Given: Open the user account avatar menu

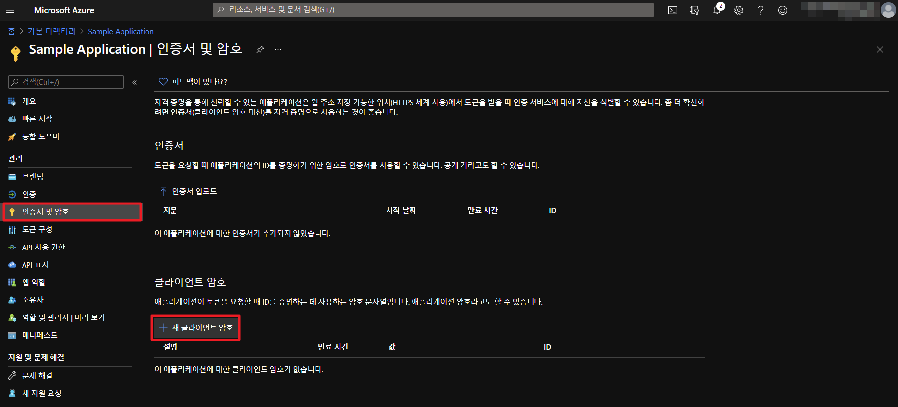Looking at the screenshot, I should [x=888, y=10].
